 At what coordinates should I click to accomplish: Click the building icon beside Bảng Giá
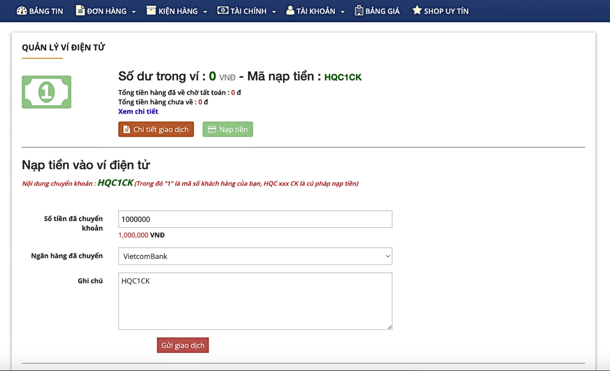[359, 11]
